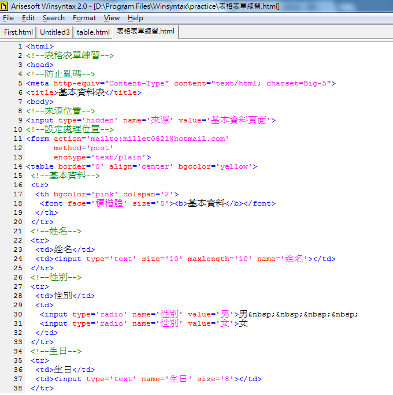Click bgcolor='pink' in the th tag

(86, 194)
